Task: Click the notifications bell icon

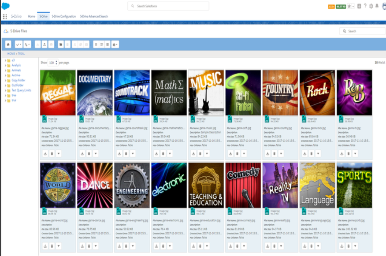Action: coord(377,6)
